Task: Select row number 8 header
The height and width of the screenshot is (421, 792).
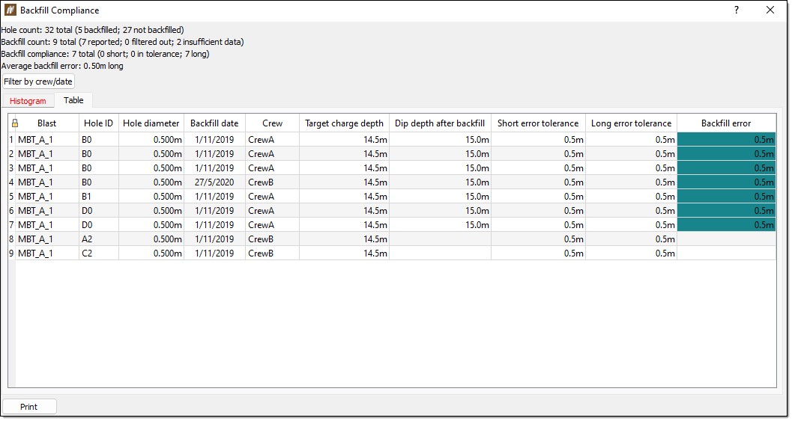Action: (x=12, y=239)
